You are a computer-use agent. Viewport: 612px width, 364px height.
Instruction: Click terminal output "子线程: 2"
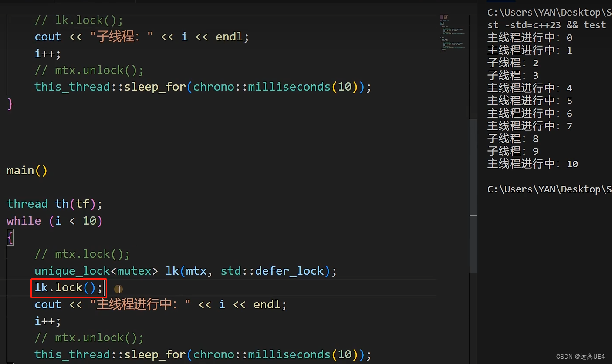coord(513,63)
